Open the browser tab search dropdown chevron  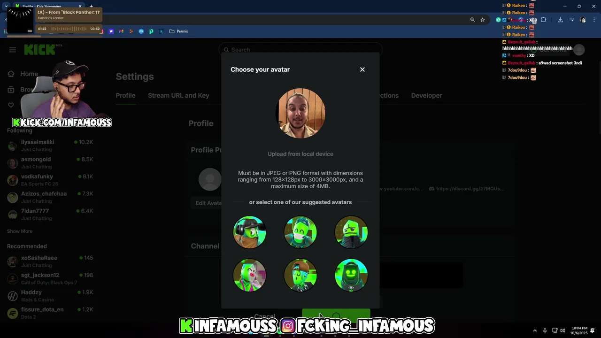(6, 6)
